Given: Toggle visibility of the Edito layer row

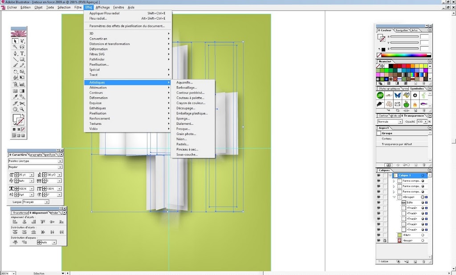Looking at the screenshot, I should click(379, 203).
